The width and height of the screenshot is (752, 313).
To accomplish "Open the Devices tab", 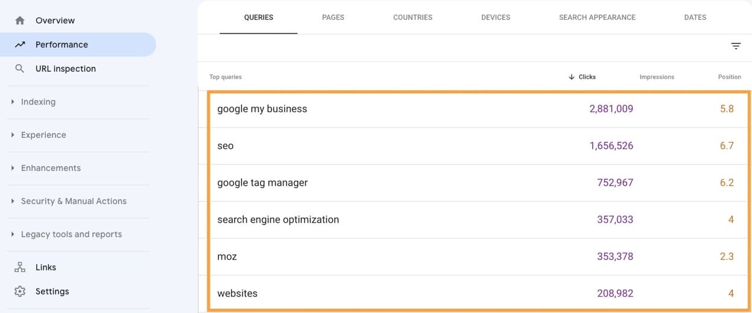I will 496,17.
